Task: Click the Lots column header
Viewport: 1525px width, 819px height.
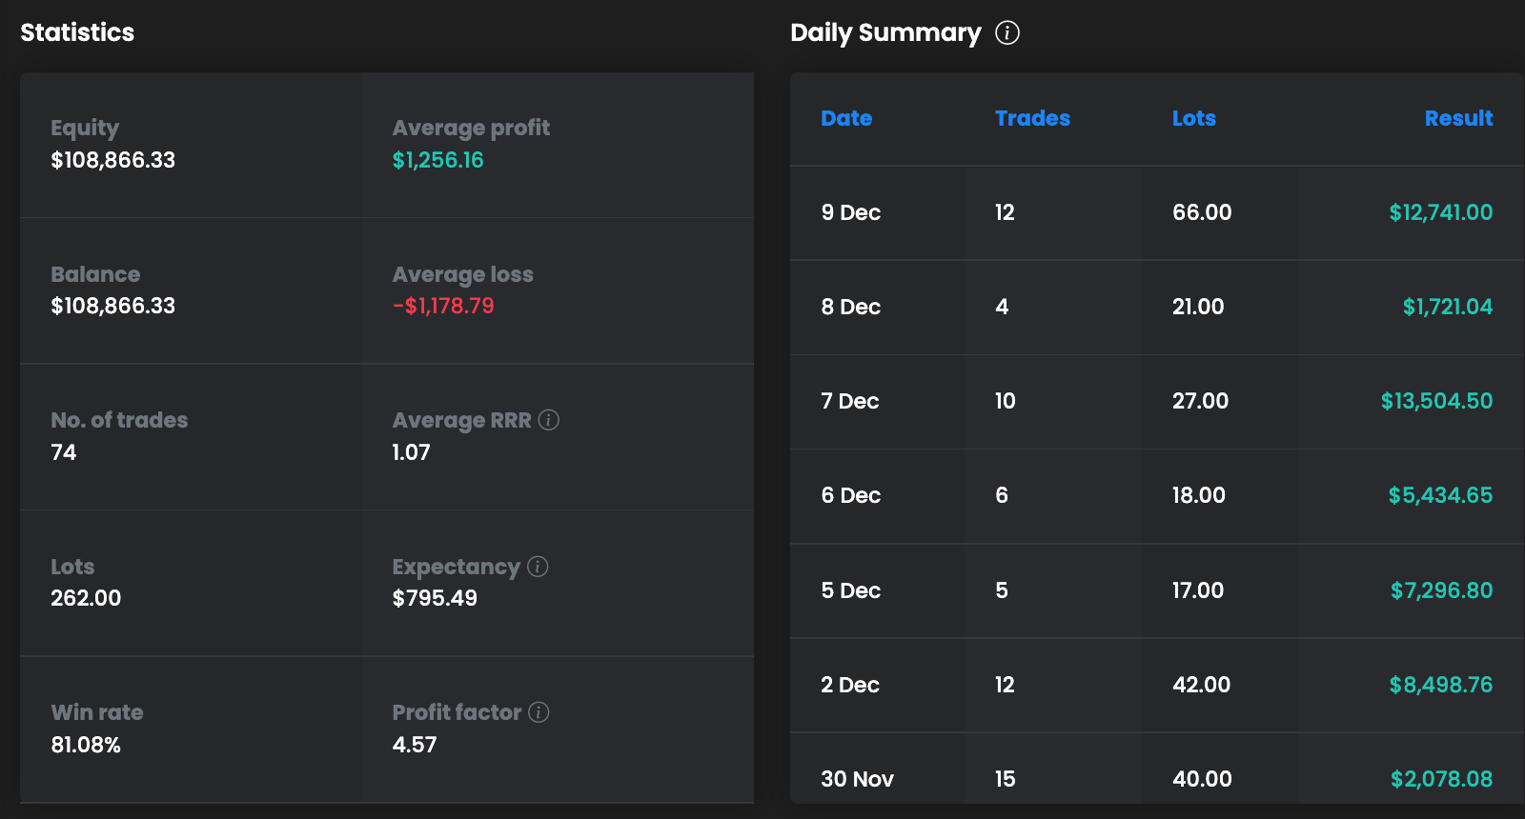Action: tap(1193, 118)
